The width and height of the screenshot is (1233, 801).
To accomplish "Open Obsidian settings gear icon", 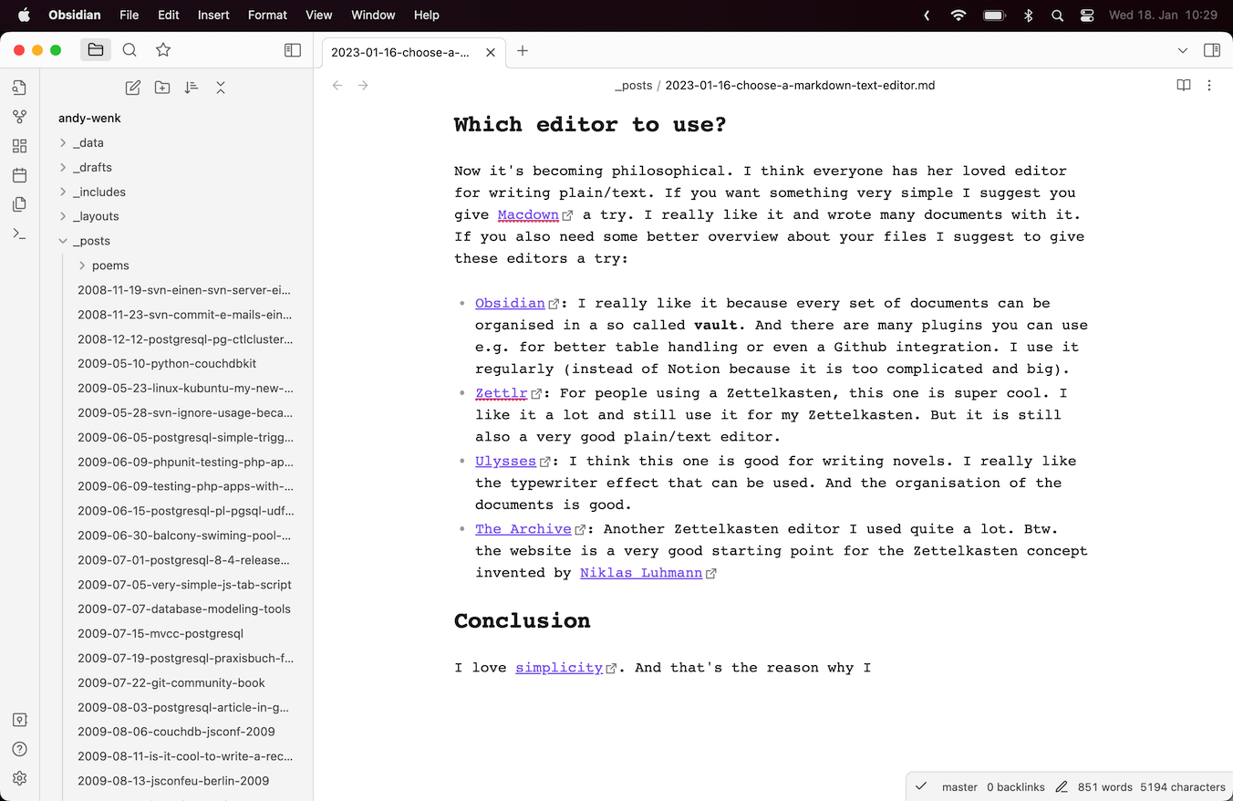I will point(19,778).
